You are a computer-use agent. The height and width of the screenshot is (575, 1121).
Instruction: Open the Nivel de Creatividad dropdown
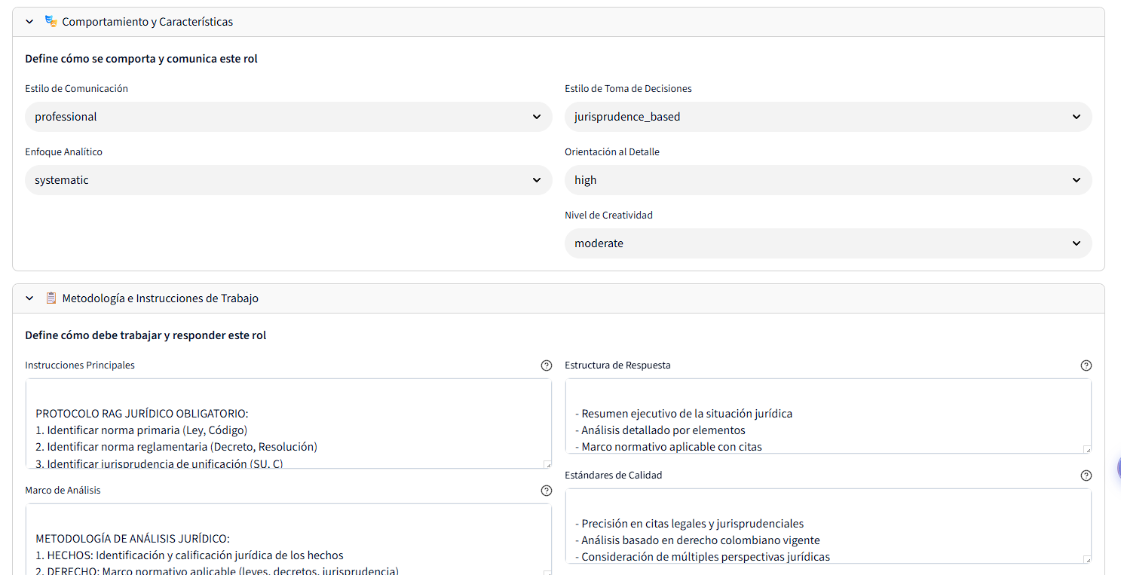(828, 243)
